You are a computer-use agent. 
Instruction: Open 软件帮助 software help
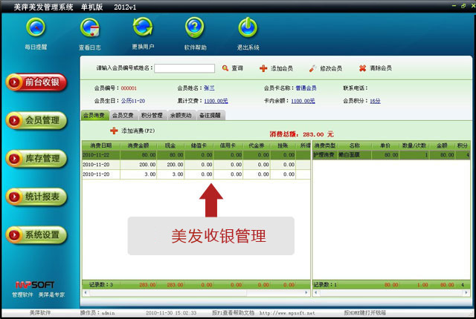pyautogui.click(x=195, y=30)
